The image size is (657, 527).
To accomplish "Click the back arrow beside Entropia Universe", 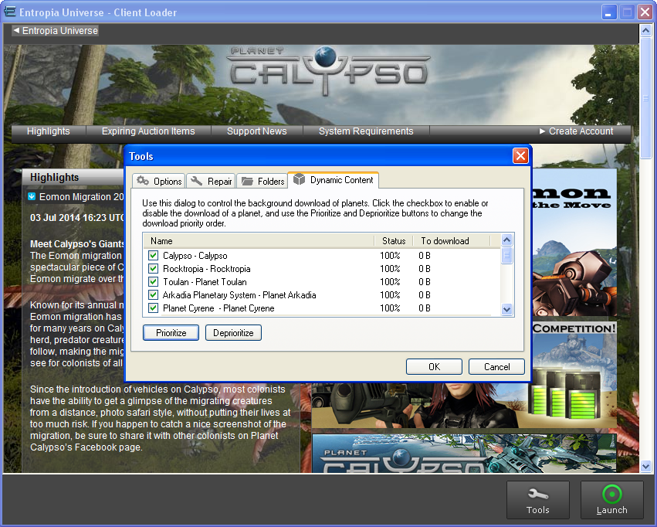I will [x=16, y=30].
